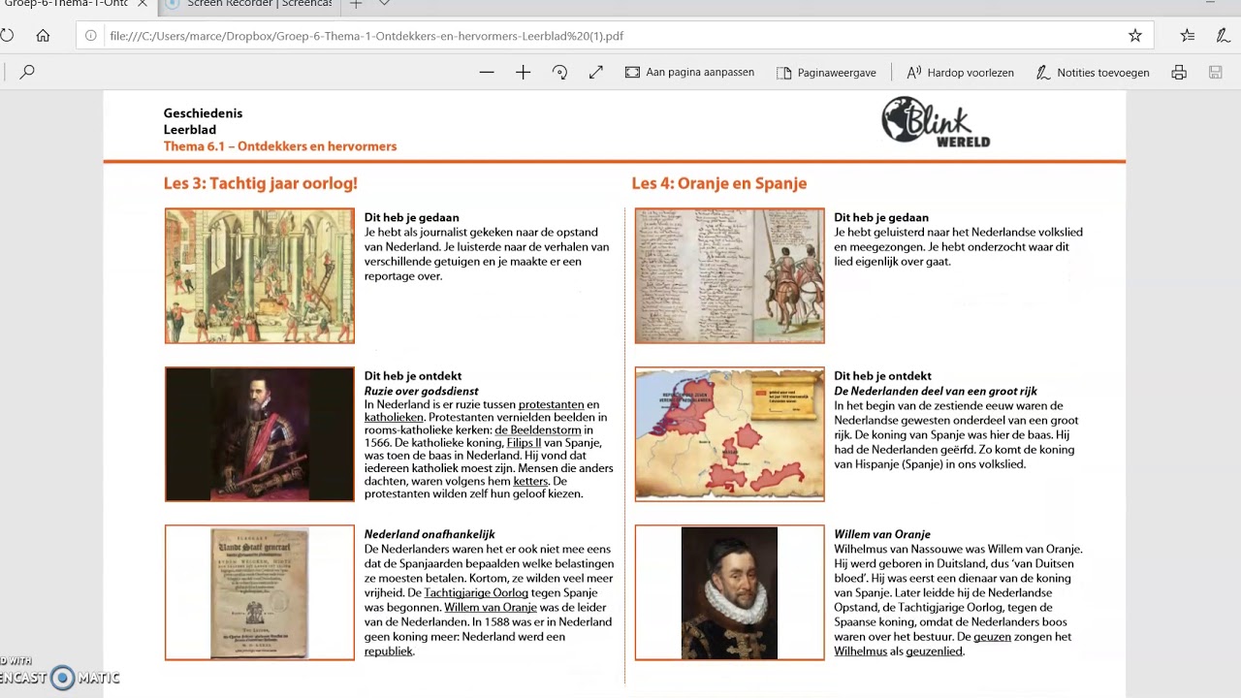This screenshot has height=698, width=1241.
Task: Zoom in the PDF with plus icon
Action: 523,73
